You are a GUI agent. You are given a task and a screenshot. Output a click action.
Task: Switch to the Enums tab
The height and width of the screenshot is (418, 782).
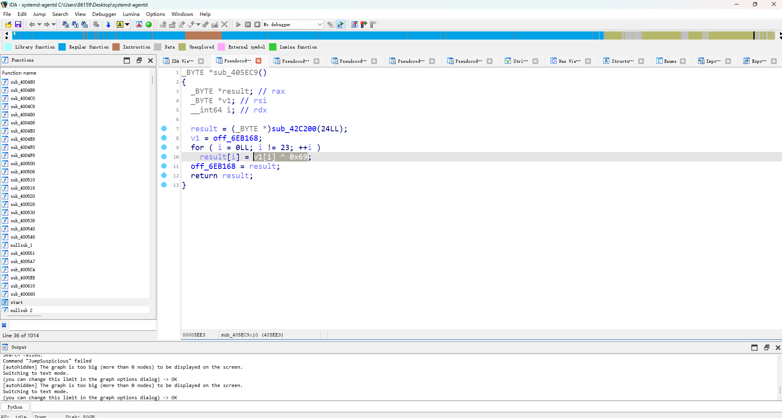tap(670, 61)
